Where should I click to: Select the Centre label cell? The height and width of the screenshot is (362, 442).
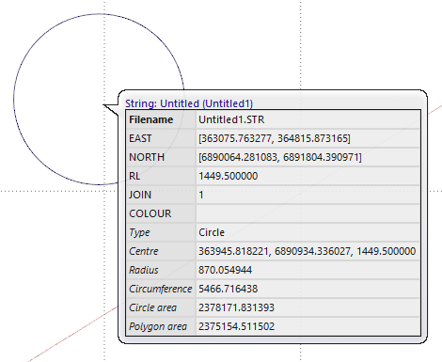pos(161,251)
